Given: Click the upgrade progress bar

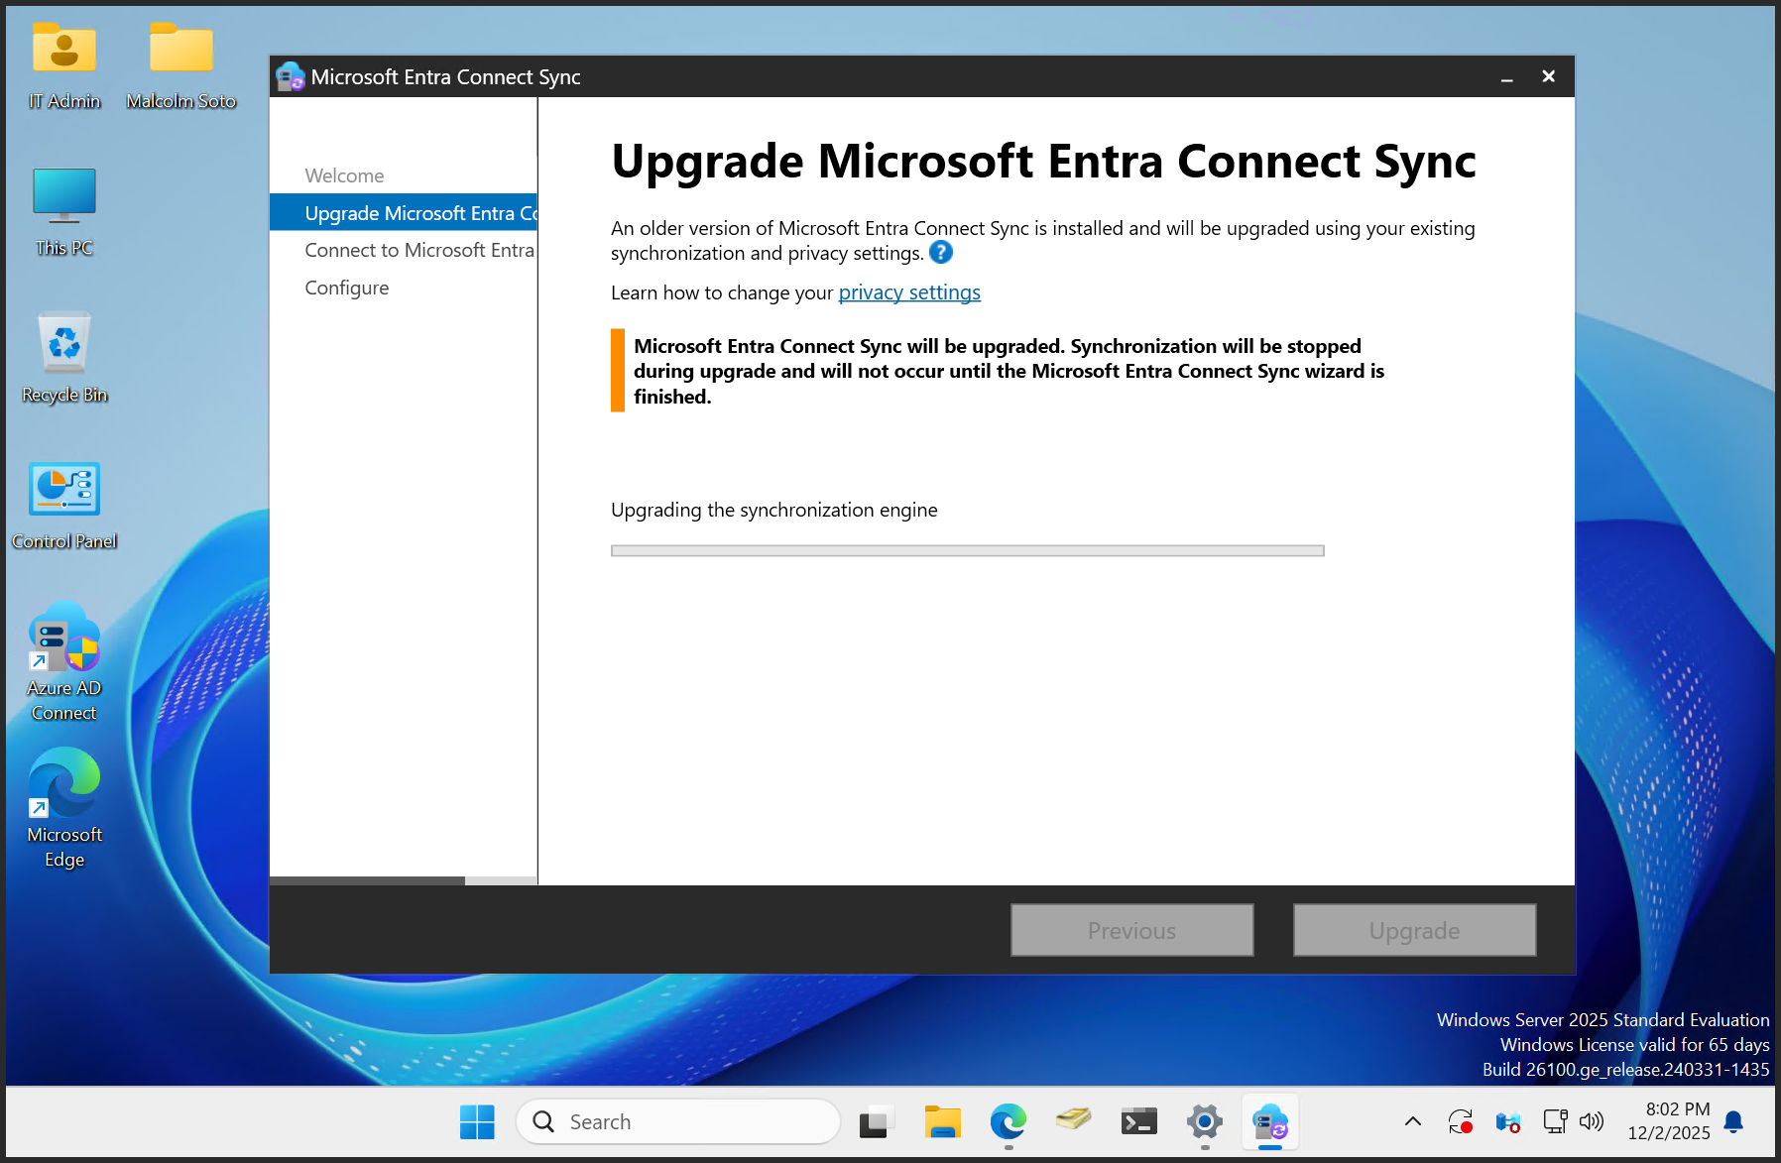Looking at the screenshot, I should pyautogui.click(x=967, y=550).
